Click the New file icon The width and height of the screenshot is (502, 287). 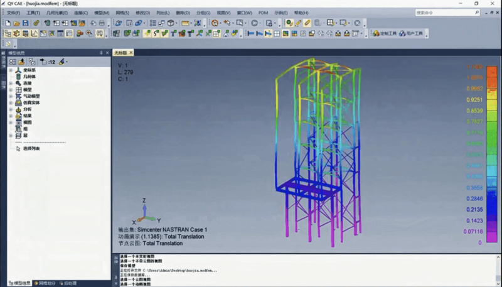pos(7,23)
